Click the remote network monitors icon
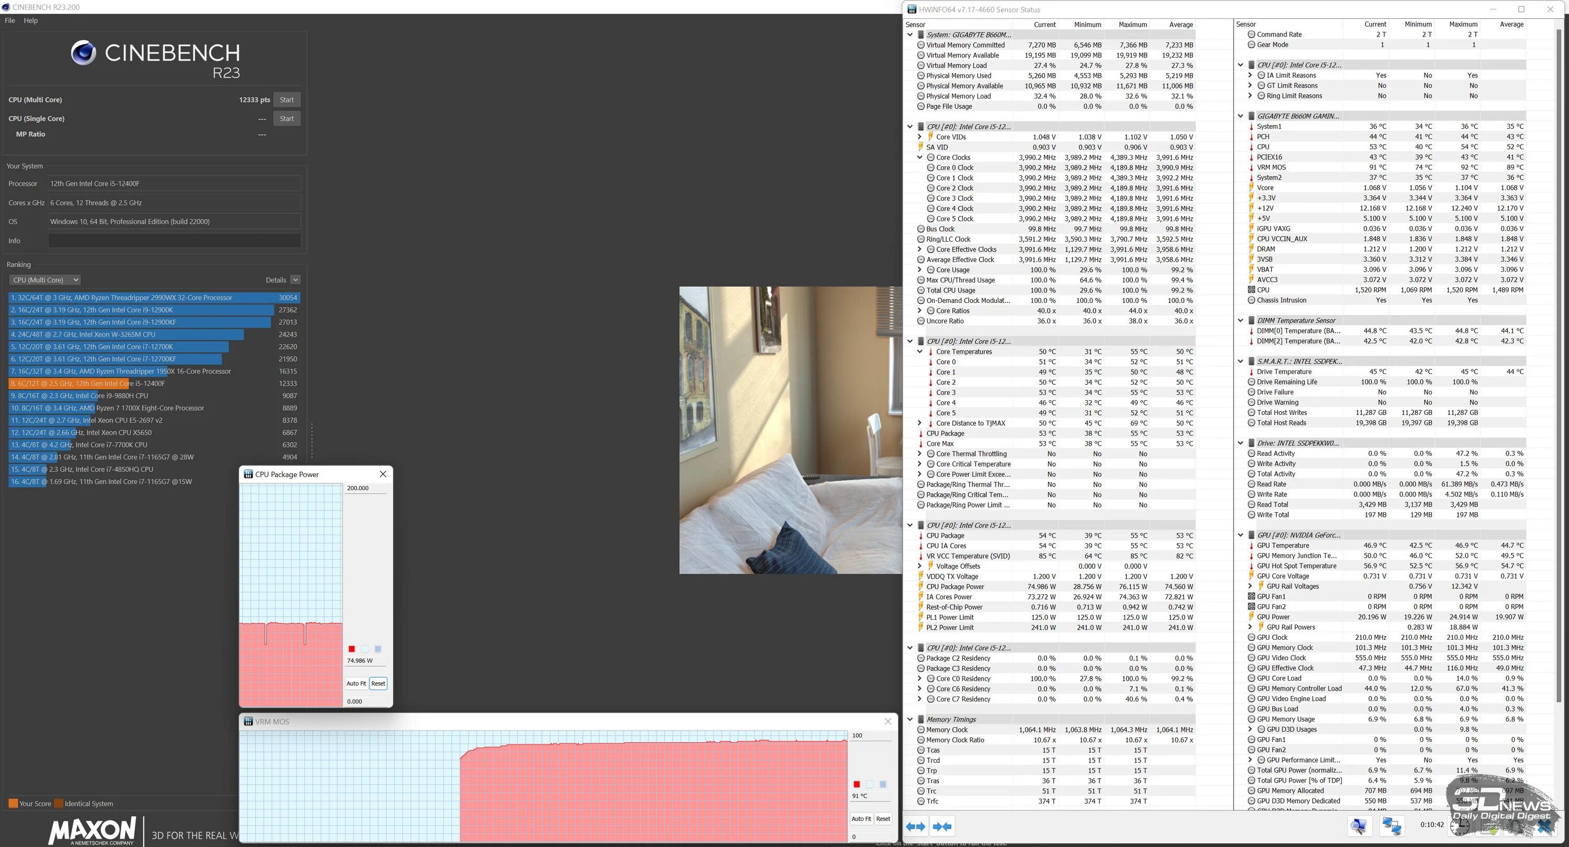Viewport: 1569px width, 847px height. coord(1391,826)
